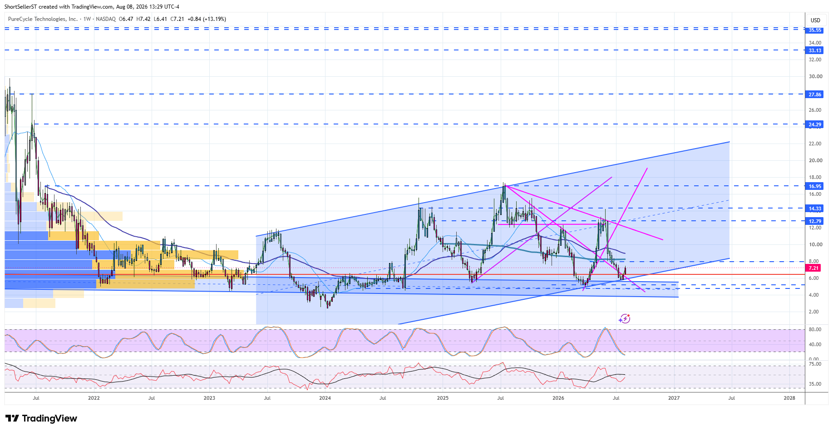Click 2.00 on the price scale
This screenshot has height=432, width=833.
[x=813, y=312]
